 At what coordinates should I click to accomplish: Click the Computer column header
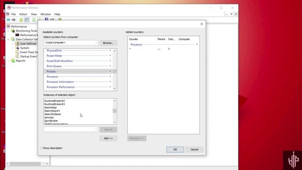click(x=185, y=39)
